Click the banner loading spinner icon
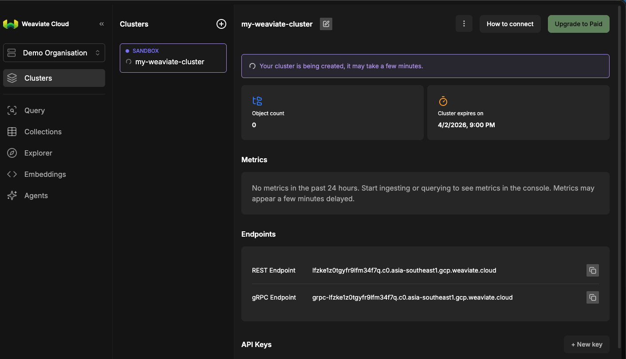Screen dimensions: 626x359 252,66
